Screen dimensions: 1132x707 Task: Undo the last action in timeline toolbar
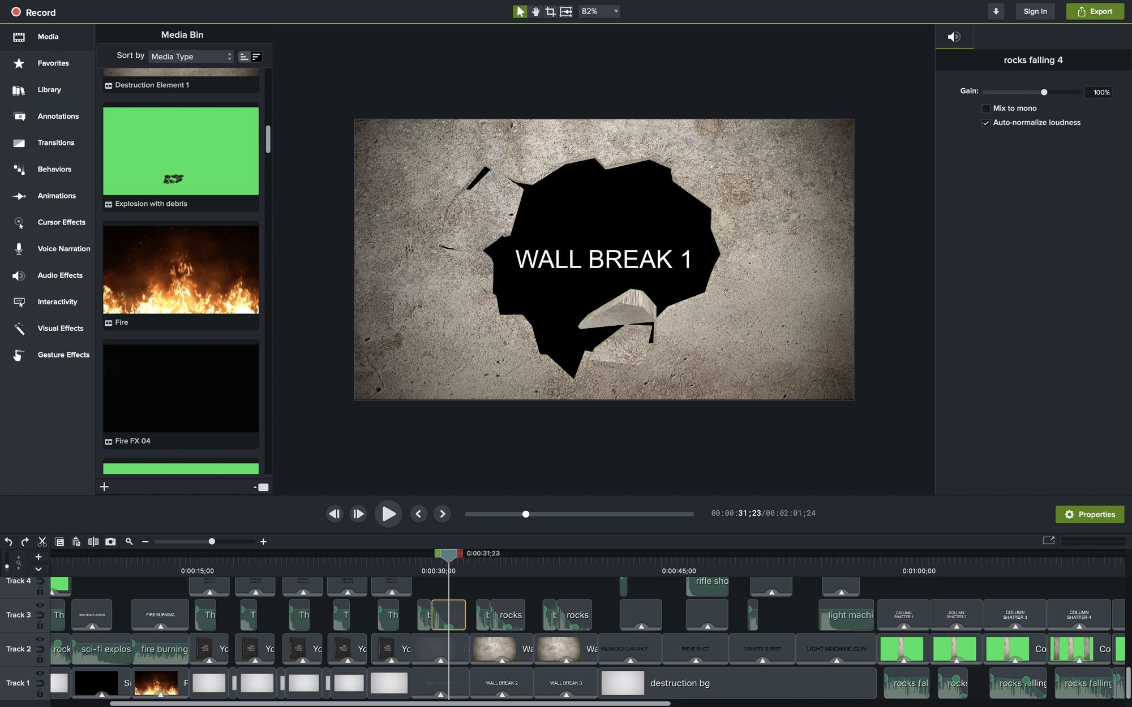point(8,541)
